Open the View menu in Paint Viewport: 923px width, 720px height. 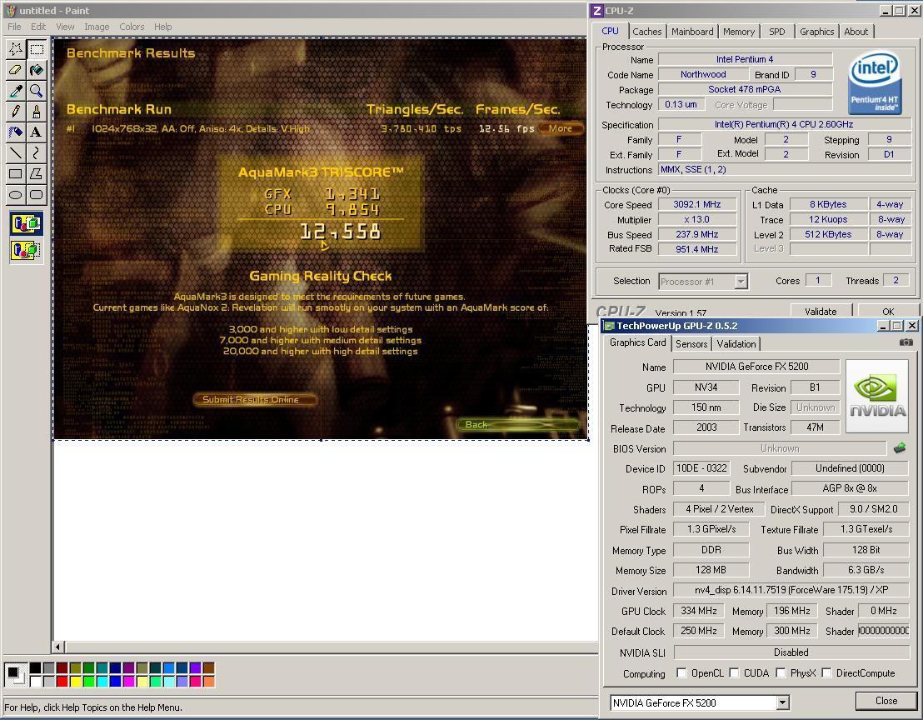[x=65, y=27]
